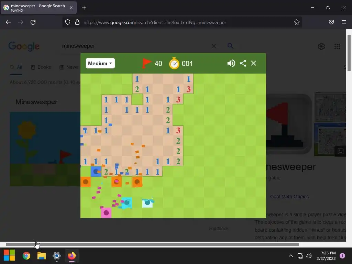
Task: Open the tracking protection shield icon
Action: 68,22
